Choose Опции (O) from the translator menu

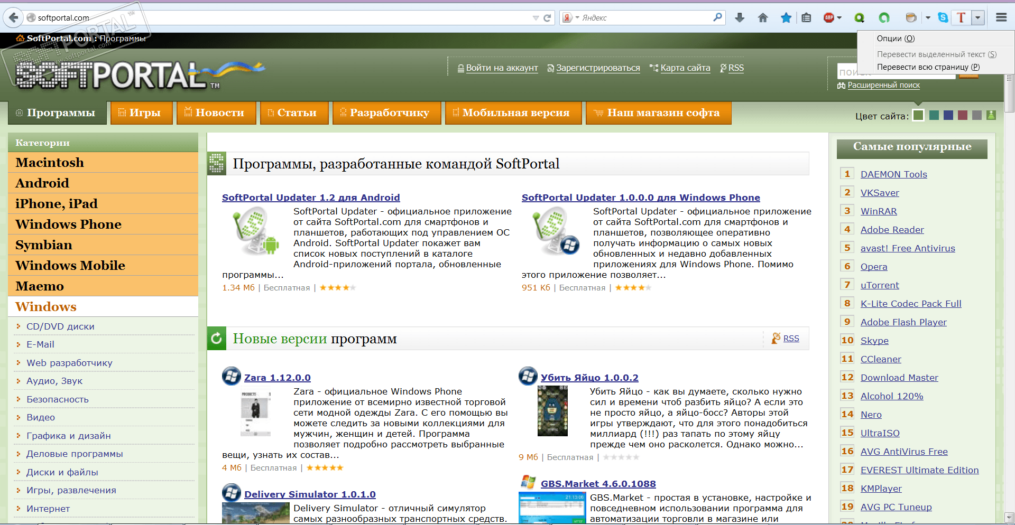click(896, 38)
